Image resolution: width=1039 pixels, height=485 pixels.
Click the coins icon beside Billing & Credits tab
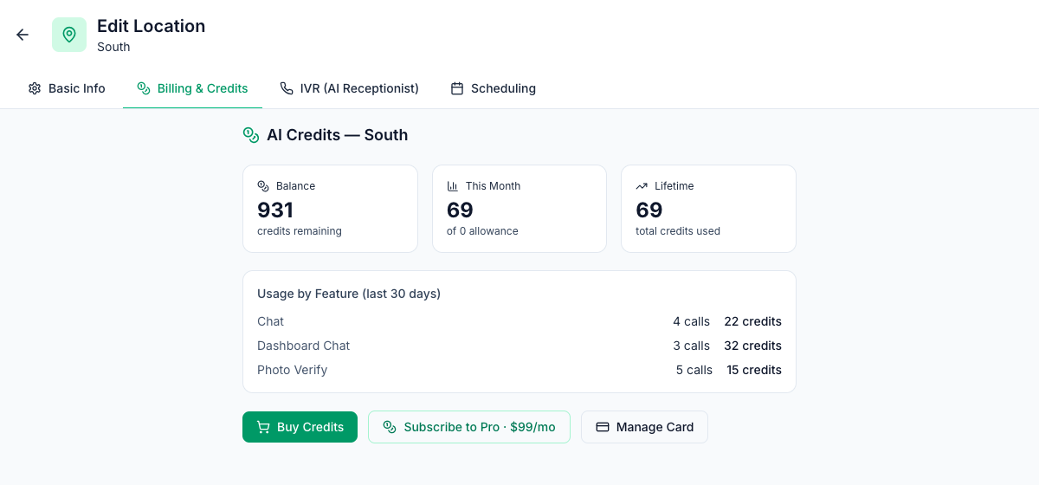[x=144, y=88]
